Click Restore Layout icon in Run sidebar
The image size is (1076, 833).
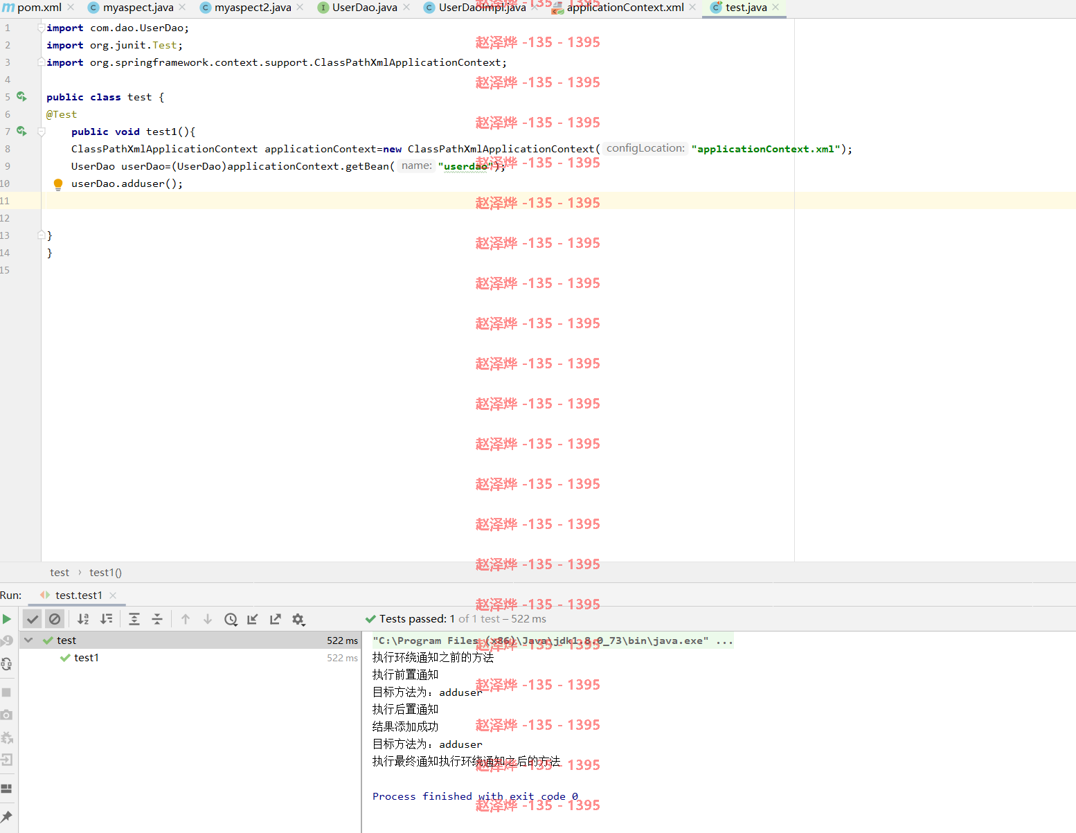click(6, 789)
